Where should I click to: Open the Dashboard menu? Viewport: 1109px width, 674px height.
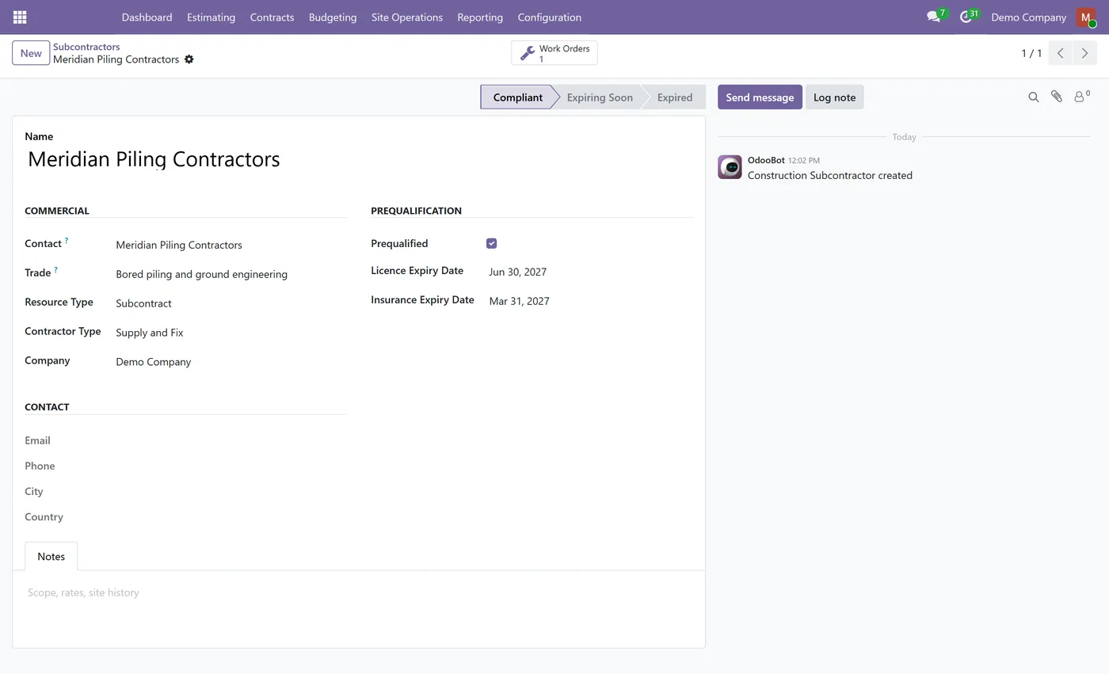[x=147, y=17]
